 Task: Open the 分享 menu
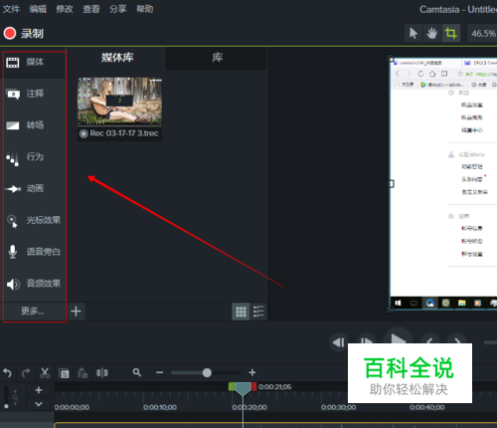point(118,9)
